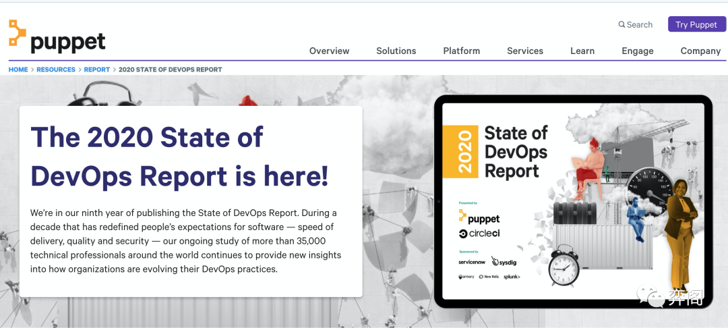
Task: Click the servicenow sponsor logo
Action: tap(472, 262)
